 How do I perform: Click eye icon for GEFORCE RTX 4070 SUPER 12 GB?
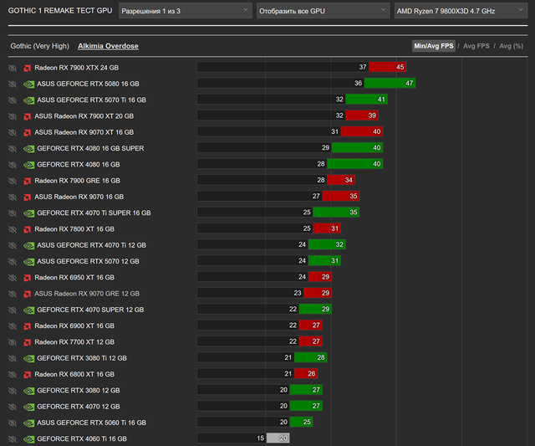[13, 310]
